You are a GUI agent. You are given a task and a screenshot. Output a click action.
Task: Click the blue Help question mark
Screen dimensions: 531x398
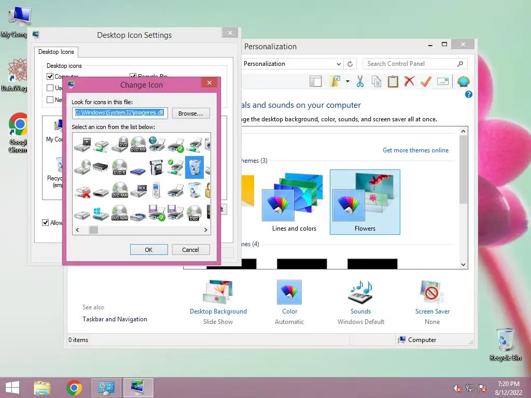(x=469, y=94)
